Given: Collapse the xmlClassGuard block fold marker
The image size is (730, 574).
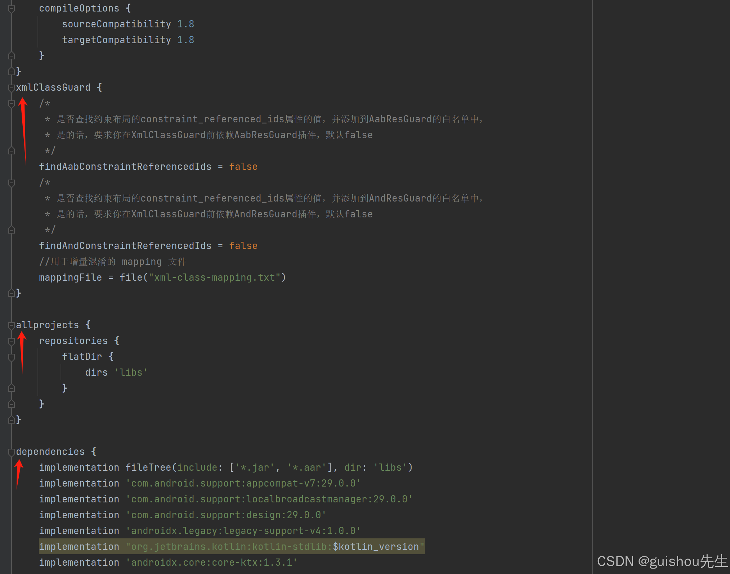Looking at the screenshot, I should [x=11, y=87].
